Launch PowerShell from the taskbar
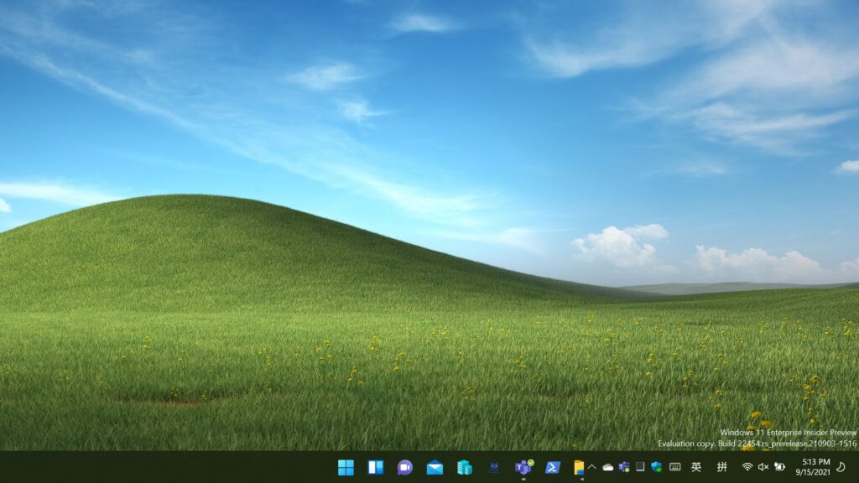859x483 pixels. click(553, 467)
